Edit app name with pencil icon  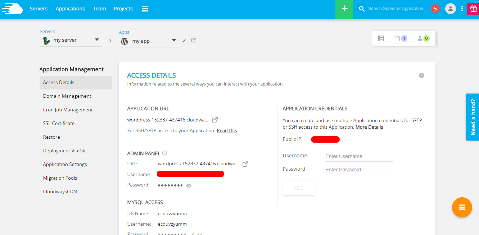pyautogui.click(x=185, y=41)
